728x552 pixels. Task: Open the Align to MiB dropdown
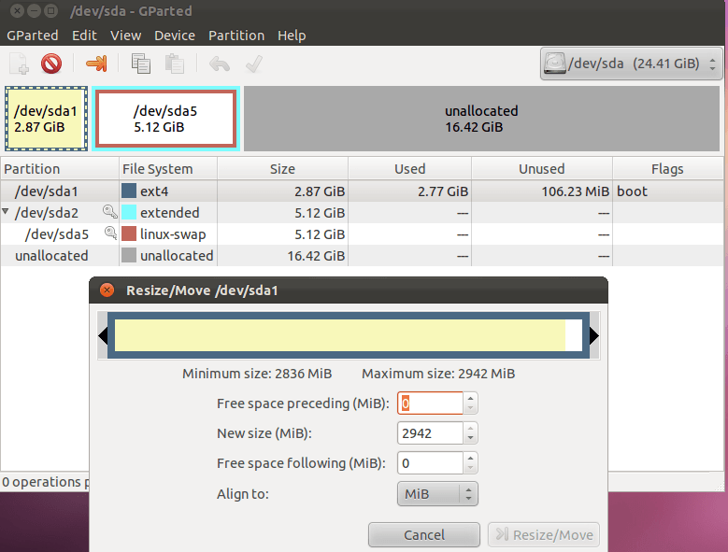(x=436, y=493)
